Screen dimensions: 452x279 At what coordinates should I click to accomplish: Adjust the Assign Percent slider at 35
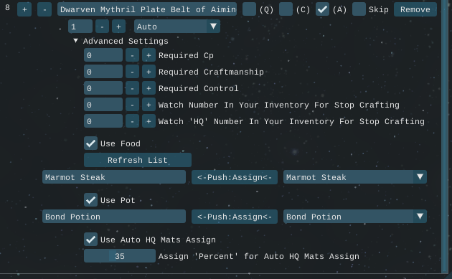(x=120, y=256)
